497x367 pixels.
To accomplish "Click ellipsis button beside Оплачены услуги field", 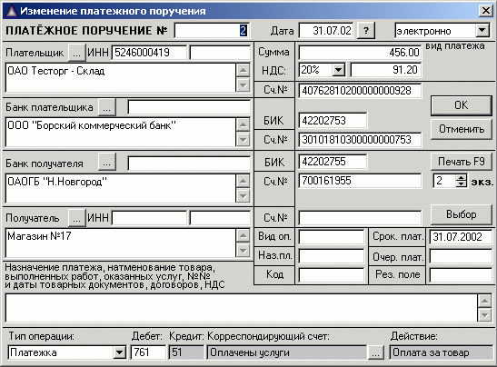I will point(375,352).
